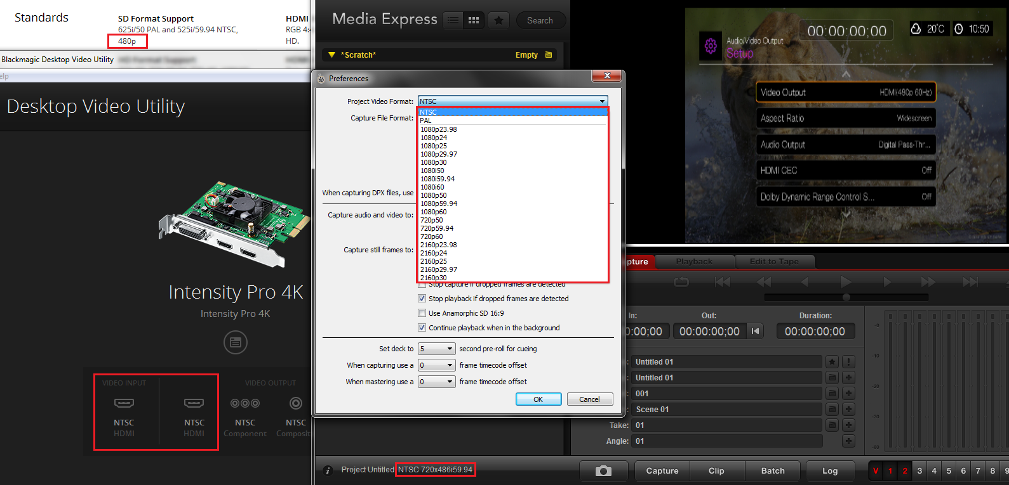1009x485 pixels.
Task: Click the favorites star in Media Express header
Action: pyautogui.click(x=499, y=20)
